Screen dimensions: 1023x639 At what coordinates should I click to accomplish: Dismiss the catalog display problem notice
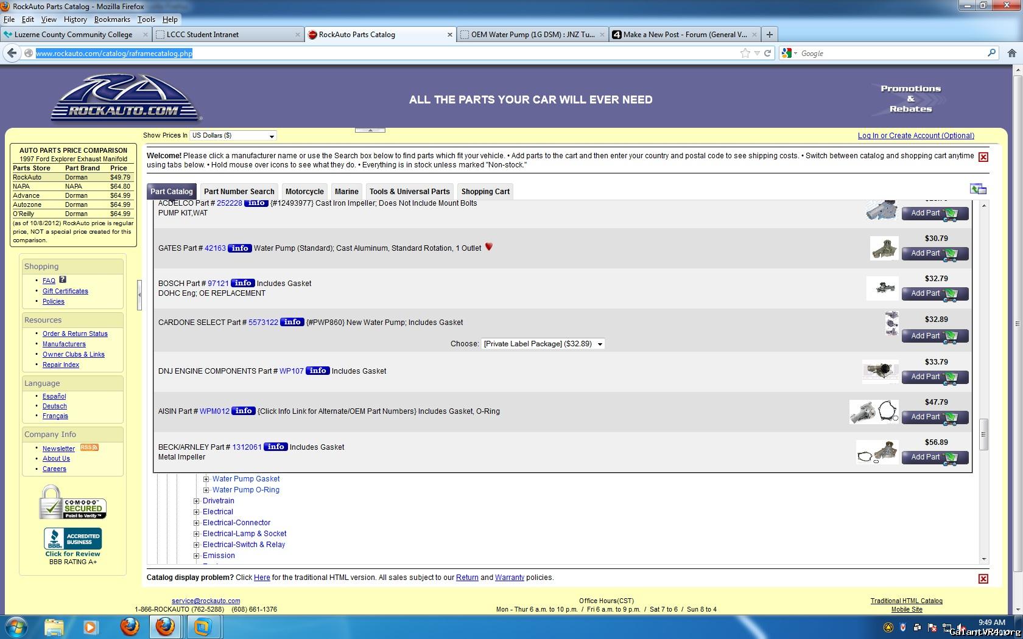tap(983, 579)
